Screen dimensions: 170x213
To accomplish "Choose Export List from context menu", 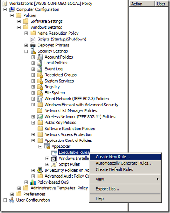I will (x=125, y=189).
